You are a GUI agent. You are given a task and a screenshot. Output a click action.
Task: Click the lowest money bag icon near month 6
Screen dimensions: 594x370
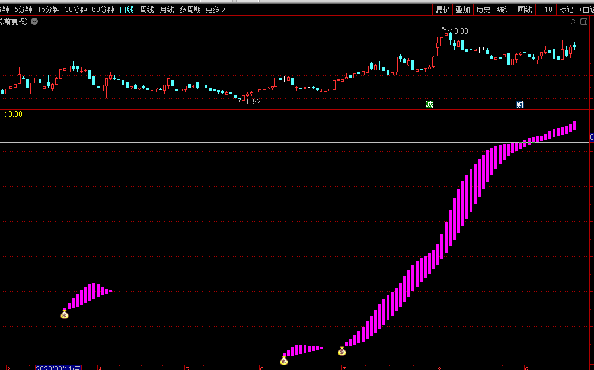pyautogui.click(x=284, y=359)
